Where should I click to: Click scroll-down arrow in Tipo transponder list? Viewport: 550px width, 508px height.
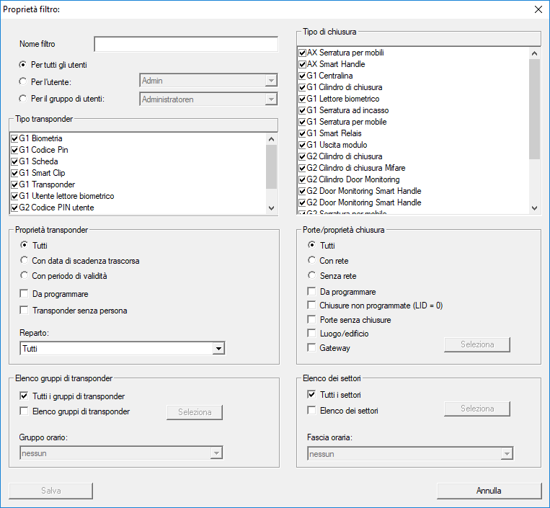[271, 208]
